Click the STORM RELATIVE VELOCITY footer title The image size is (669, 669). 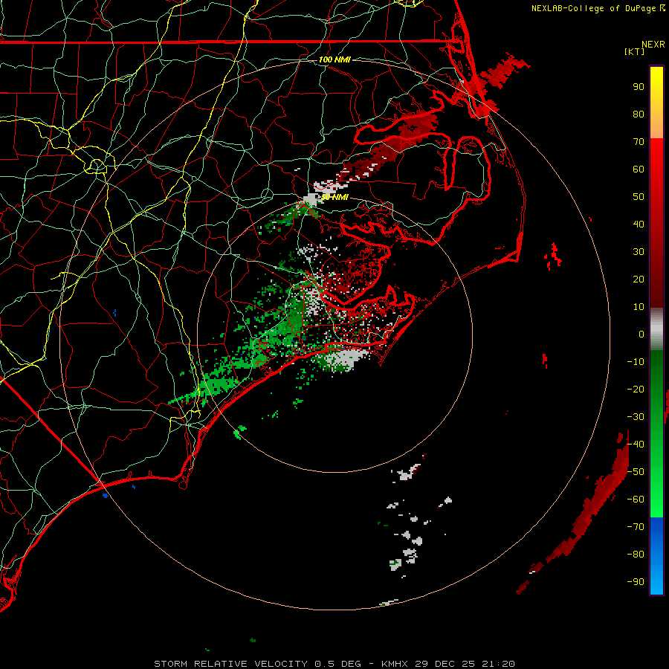230,664
